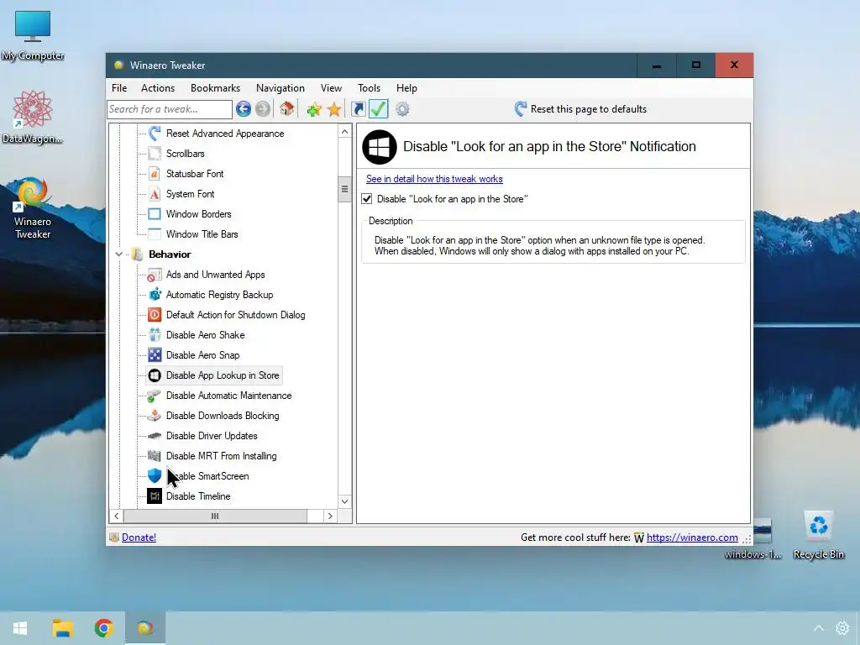
Task: Click the taskbar settings gear icon
Action: (842, 628)
